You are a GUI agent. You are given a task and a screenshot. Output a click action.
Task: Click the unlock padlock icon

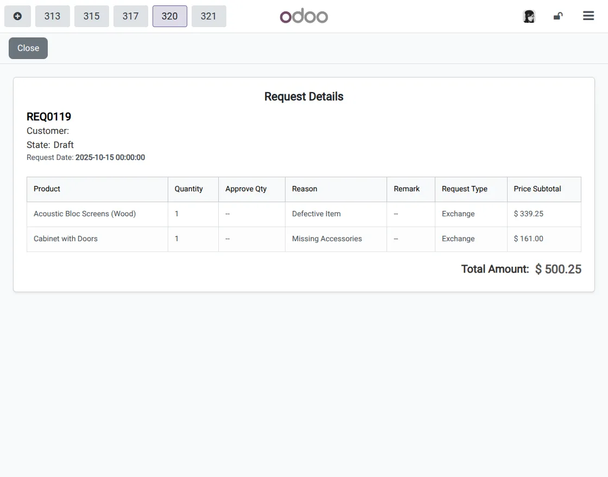558,16
